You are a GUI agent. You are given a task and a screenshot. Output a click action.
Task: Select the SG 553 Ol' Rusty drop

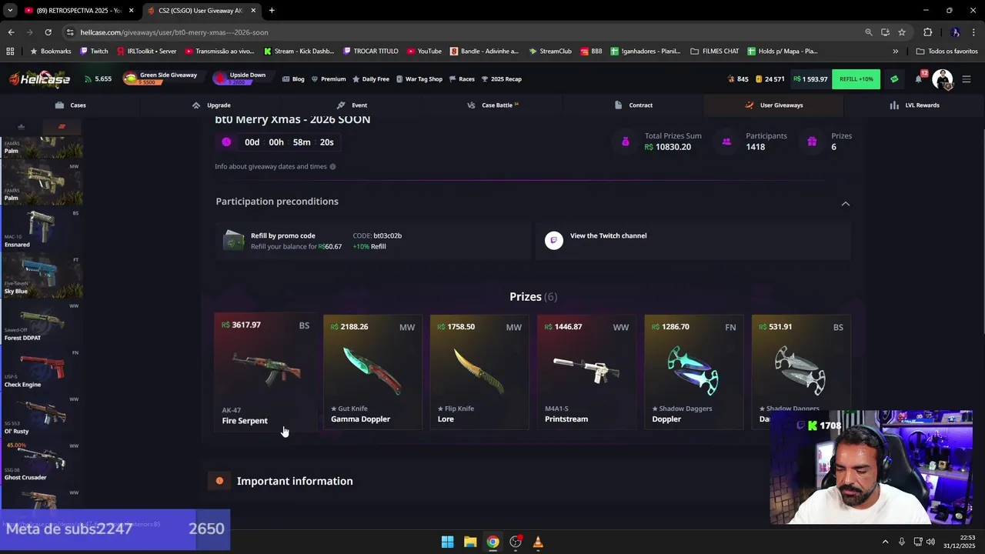(42, 415)
